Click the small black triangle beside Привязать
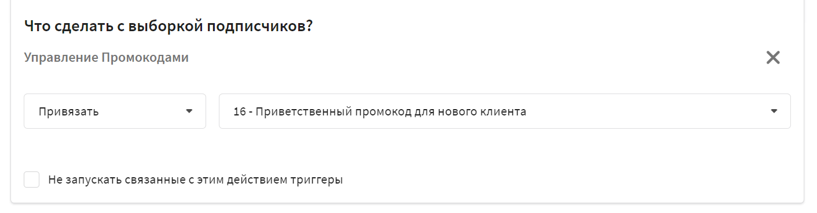Image resolution: width=817 pixels, height=213 pixels. 189,111
